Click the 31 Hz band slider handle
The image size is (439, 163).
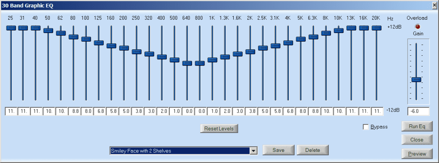coord(23,28)
